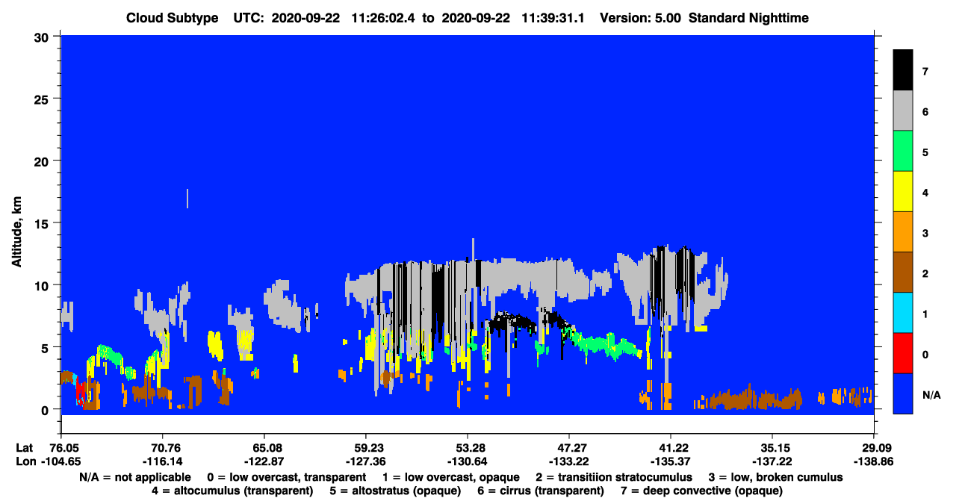Click legend text '4 = altocumulus (transparent)'
971x498 pixels.
pyautogui.click(x=232, y=491)
